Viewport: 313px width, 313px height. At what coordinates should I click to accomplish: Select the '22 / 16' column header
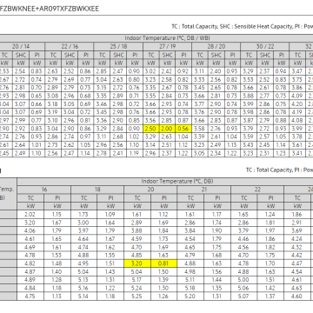[x=70, y=46]
